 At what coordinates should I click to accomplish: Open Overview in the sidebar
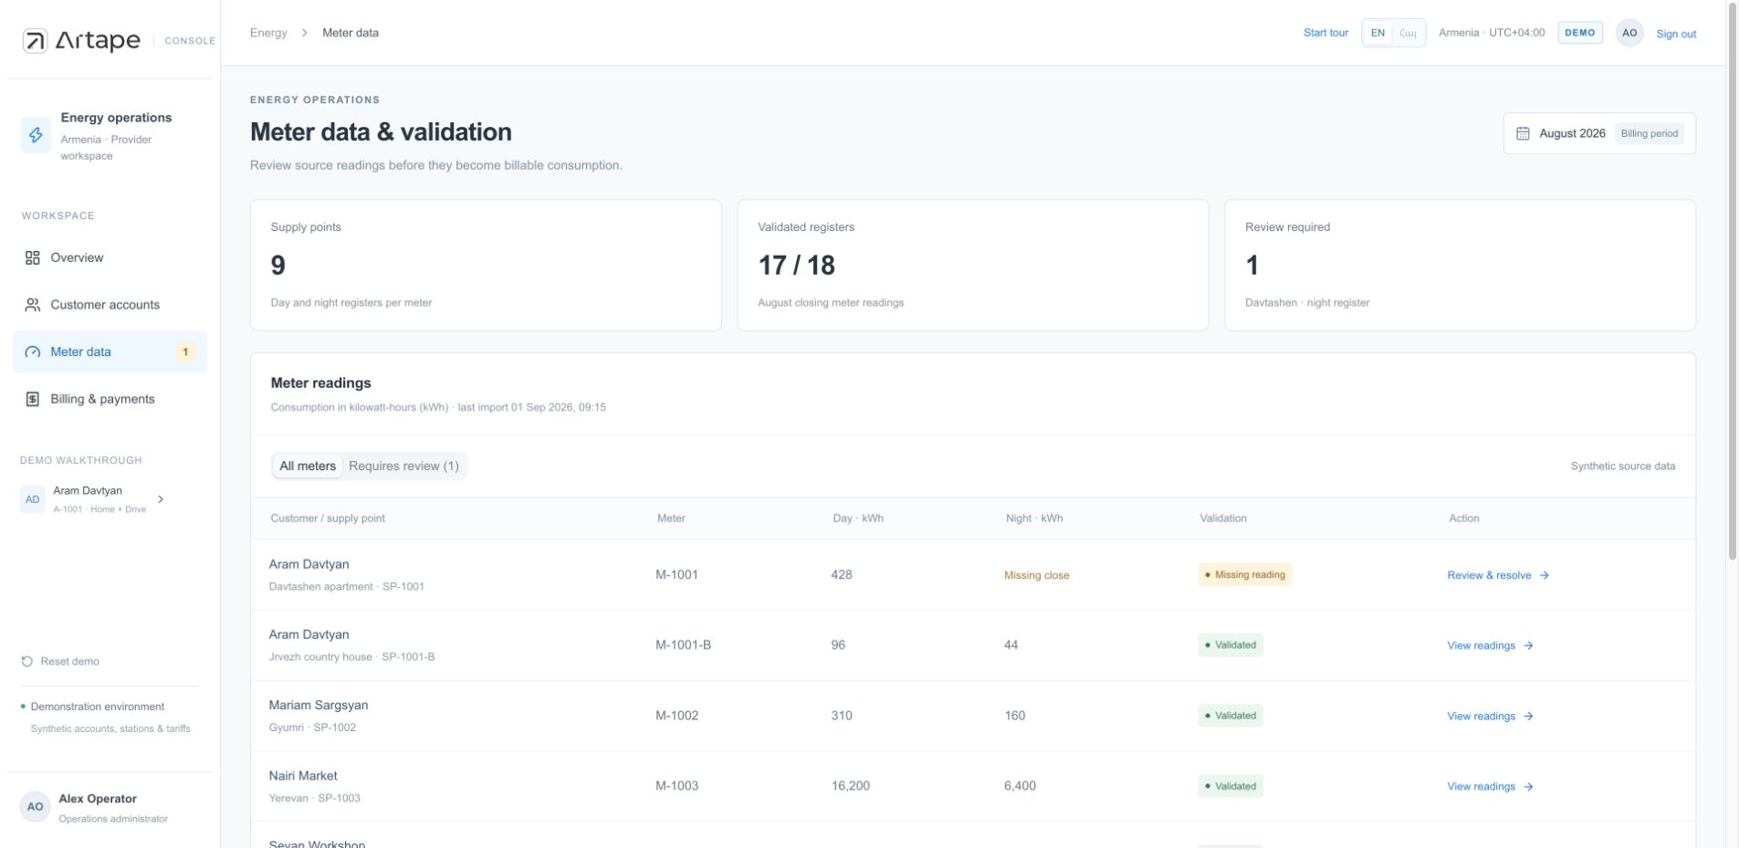coord(110,257)
